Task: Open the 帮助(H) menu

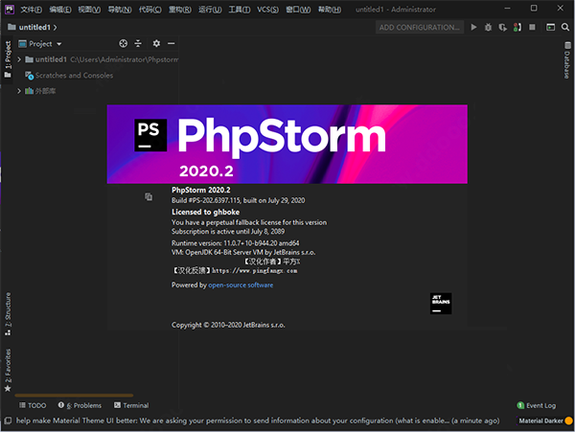Action: point(330,10)
